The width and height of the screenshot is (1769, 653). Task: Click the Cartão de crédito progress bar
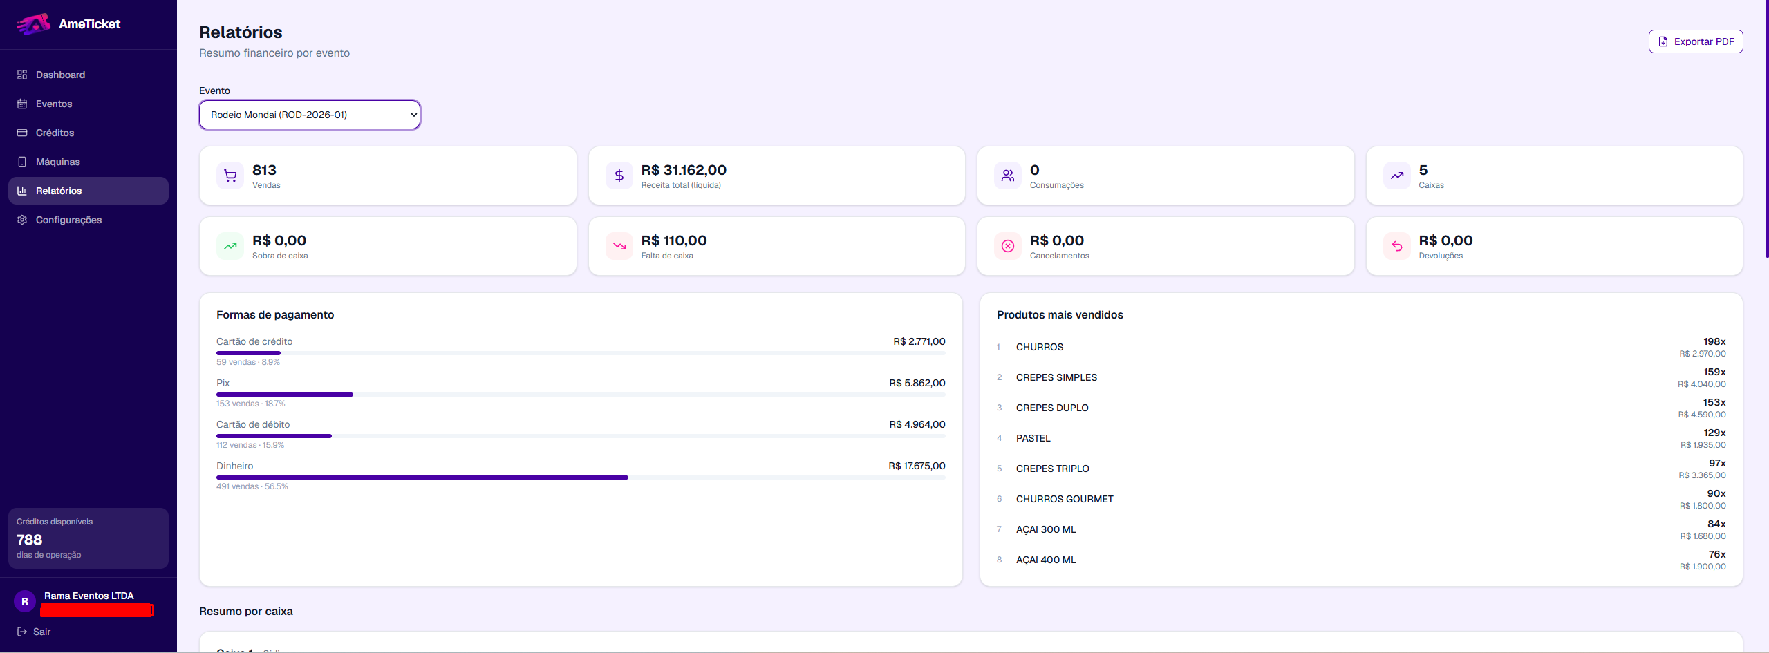click(581, 353)
